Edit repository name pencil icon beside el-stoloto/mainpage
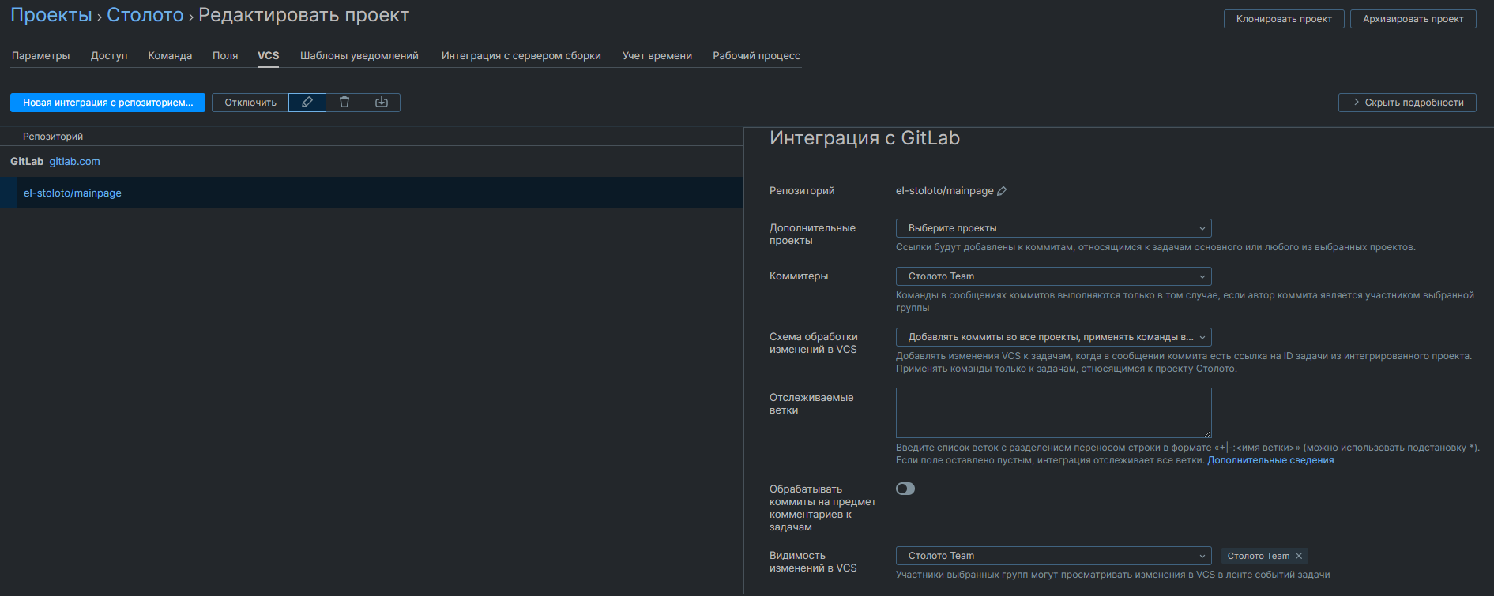 (1002, 191)
